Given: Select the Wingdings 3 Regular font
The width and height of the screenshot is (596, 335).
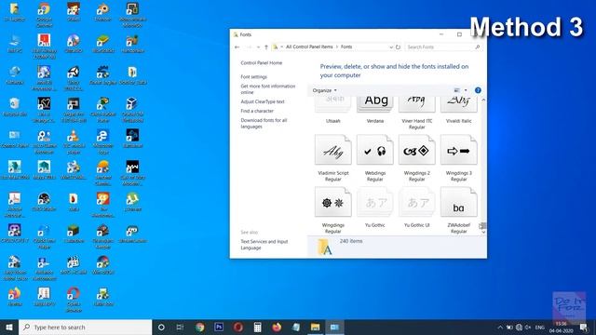Looking at the screenshot, I should pyautogui.click(x=458, y=150).
